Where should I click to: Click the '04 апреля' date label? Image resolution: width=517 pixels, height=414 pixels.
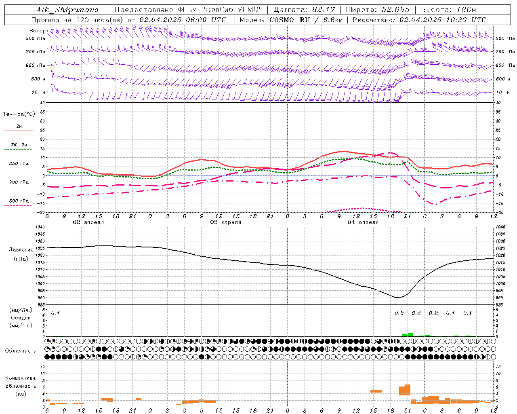click(363, 222)
